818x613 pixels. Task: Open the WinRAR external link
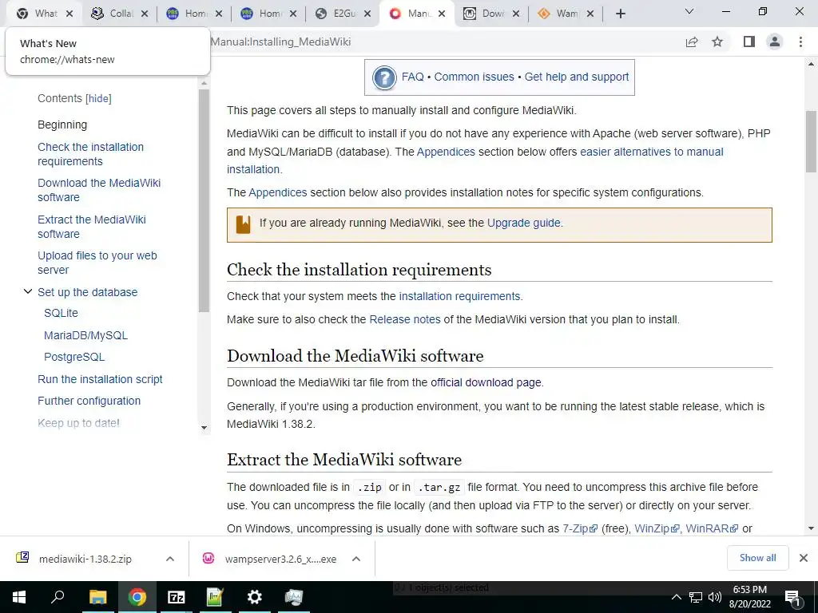712,528
